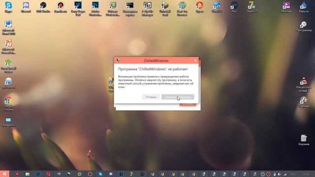Open the Корзина recycle bin
This screenshot has height=177, width=315.
click(x=304, y=140)
